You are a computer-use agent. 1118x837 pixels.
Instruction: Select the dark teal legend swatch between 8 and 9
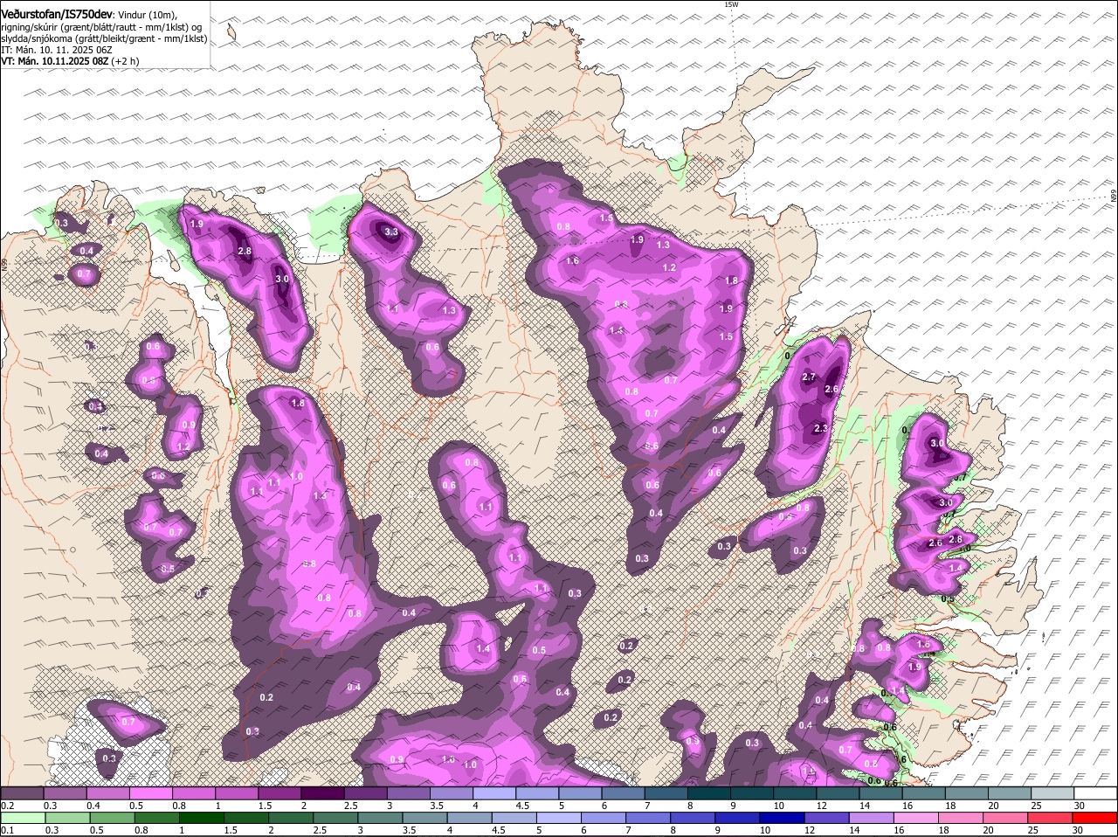click(x=709, y=792)
